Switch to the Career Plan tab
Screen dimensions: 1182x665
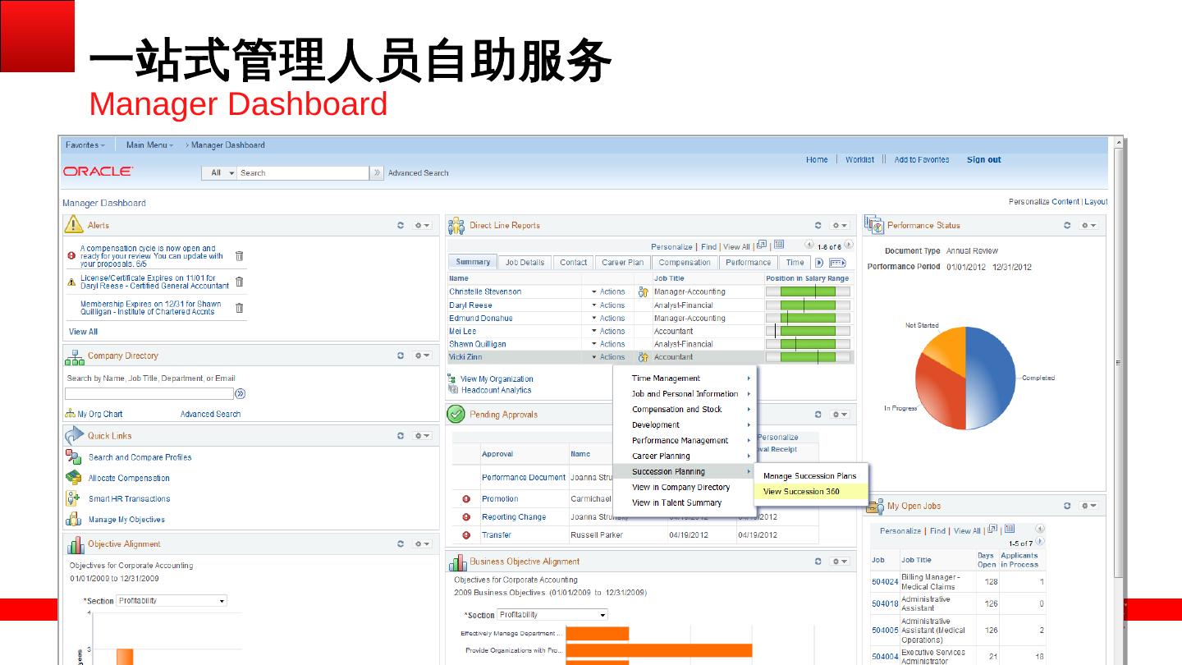coord(622,263)
